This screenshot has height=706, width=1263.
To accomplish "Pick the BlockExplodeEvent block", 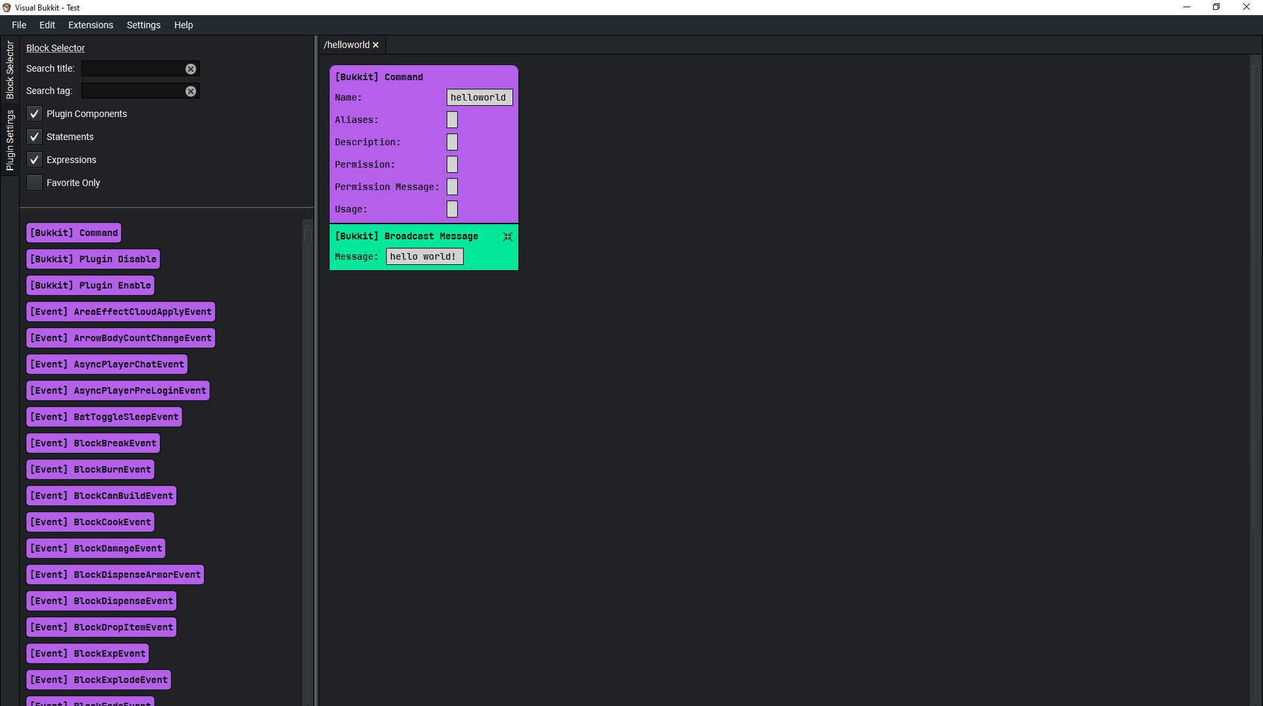I will pyautogui.click(x=99, y=680).
